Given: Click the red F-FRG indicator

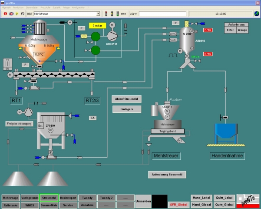Looking at the screenshot, I should 208,30.
